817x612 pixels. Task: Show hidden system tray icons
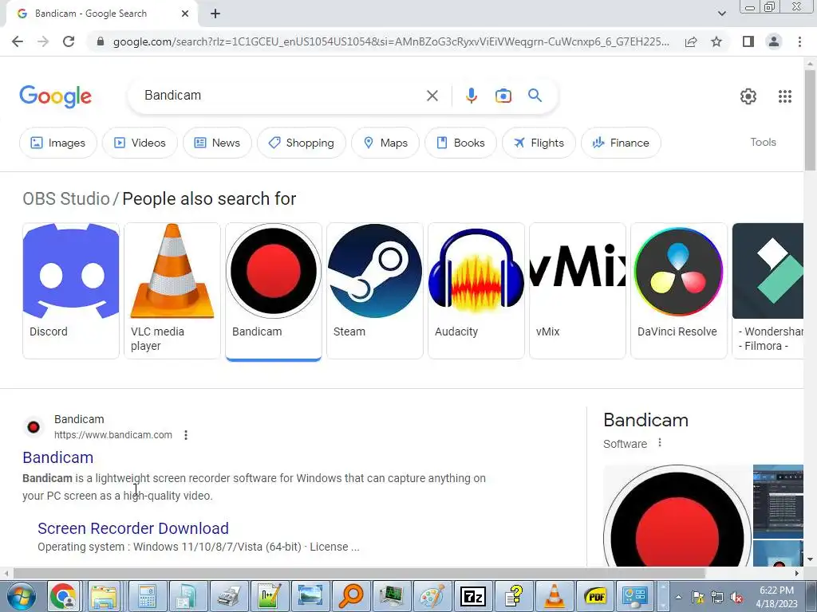click(678, 598)
